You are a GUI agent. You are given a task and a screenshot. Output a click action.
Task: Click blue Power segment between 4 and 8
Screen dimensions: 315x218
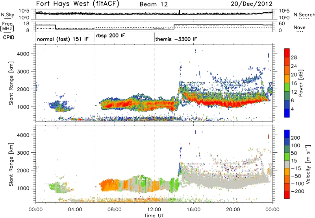point(287,104)
